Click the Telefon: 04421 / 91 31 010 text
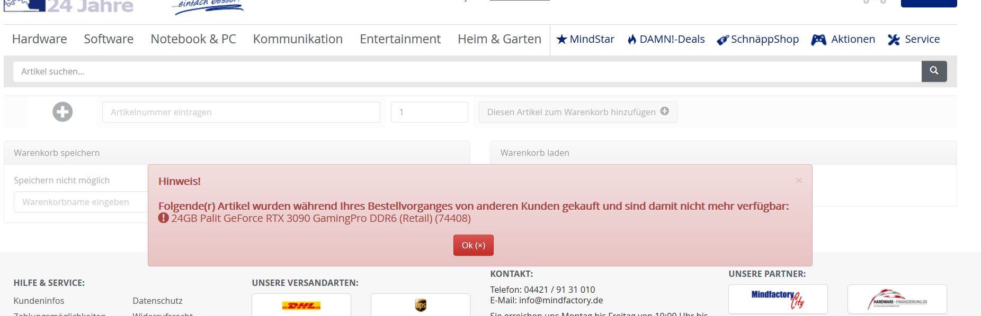The image size is (981, 316). point(542,290)
